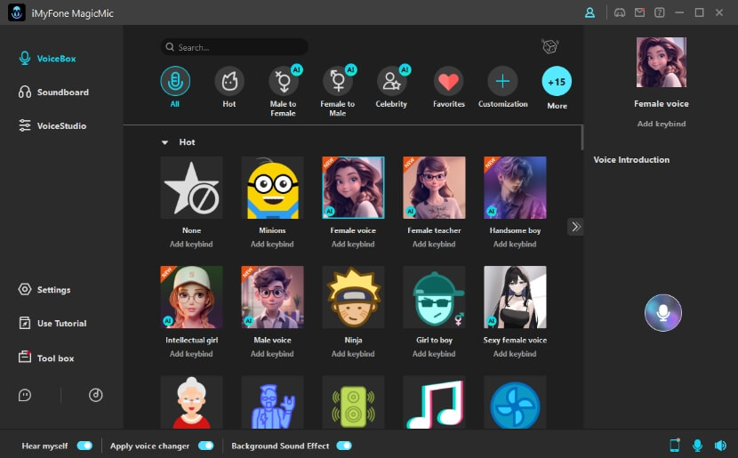
Task: Show +15 More categories
Action: [557, 82]
